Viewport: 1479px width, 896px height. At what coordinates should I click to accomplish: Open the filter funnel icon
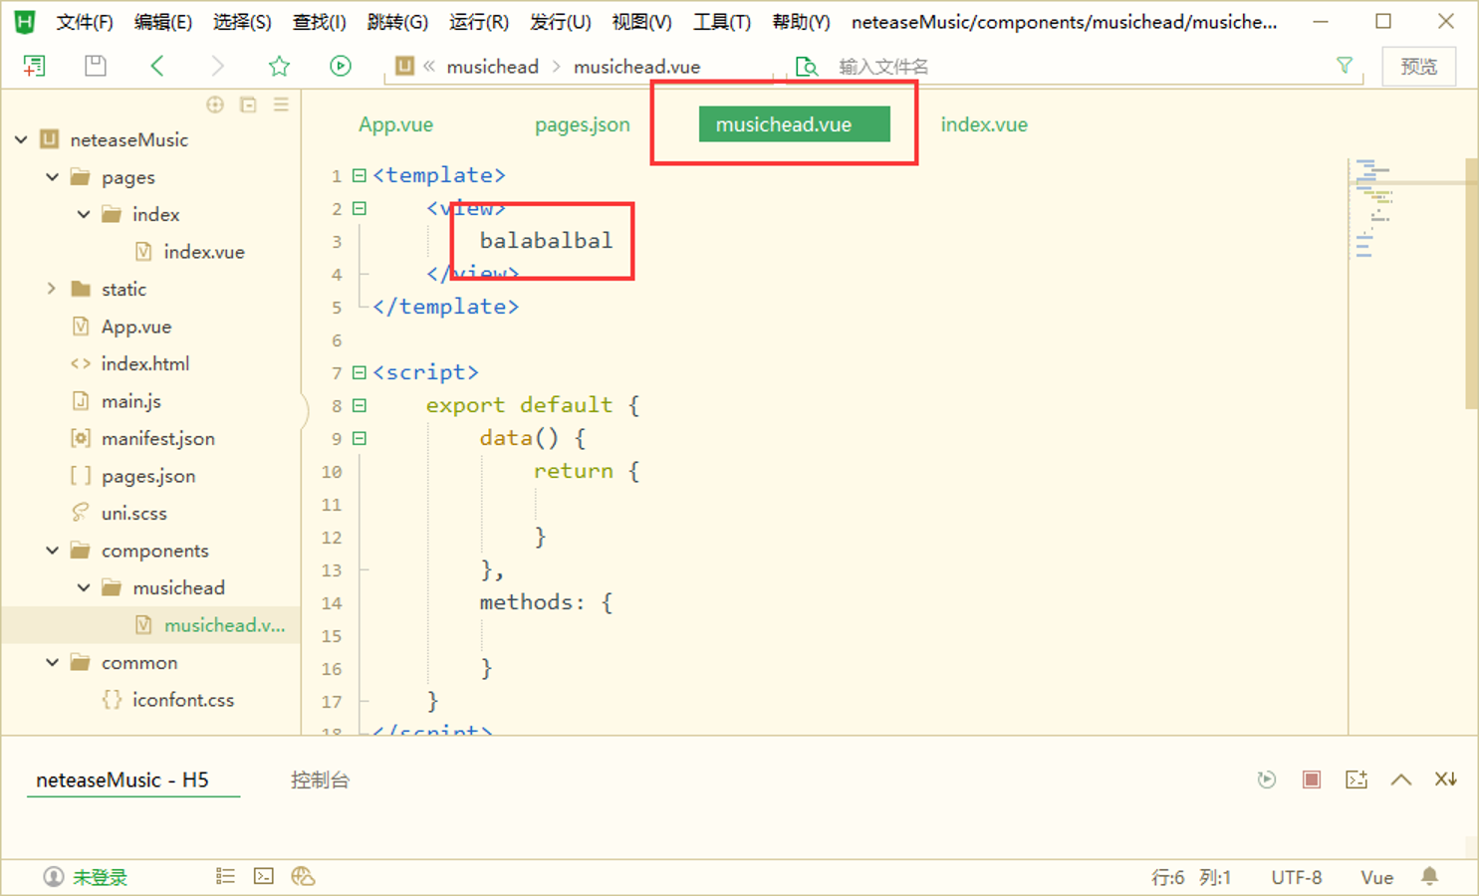tap(1345, 66)
